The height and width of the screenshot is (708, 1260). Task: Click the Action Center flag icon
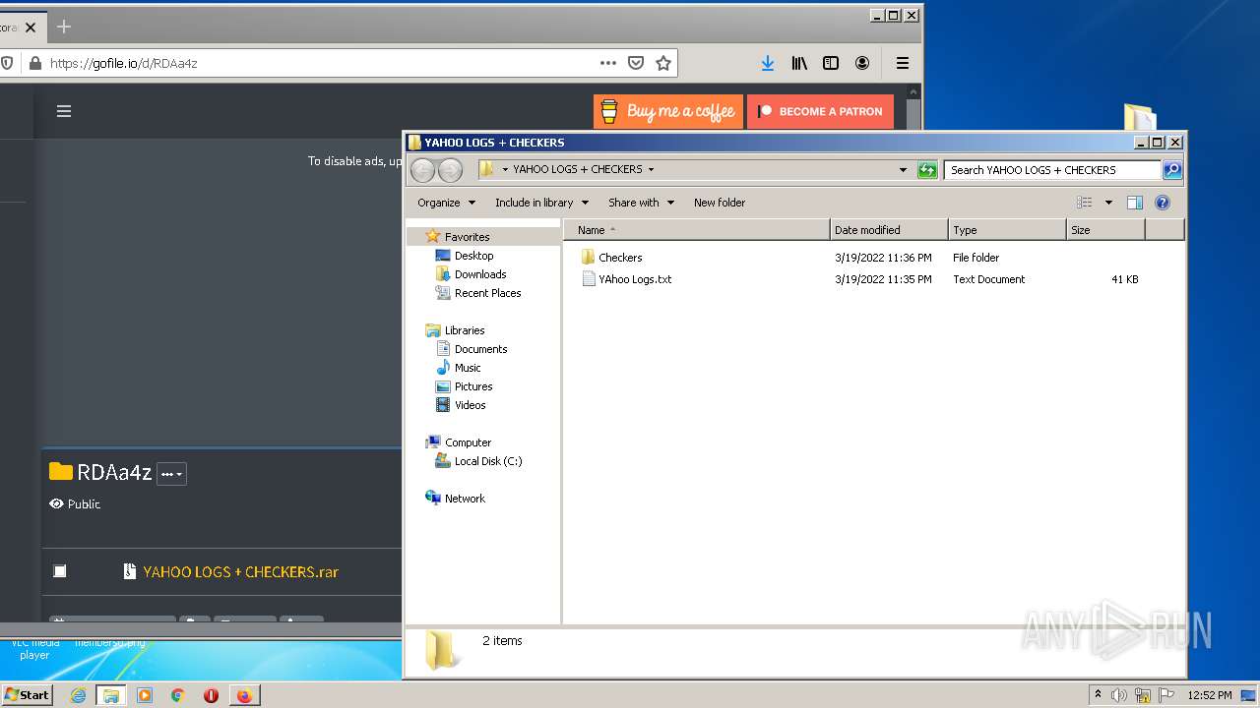[x=1165, y=695]
